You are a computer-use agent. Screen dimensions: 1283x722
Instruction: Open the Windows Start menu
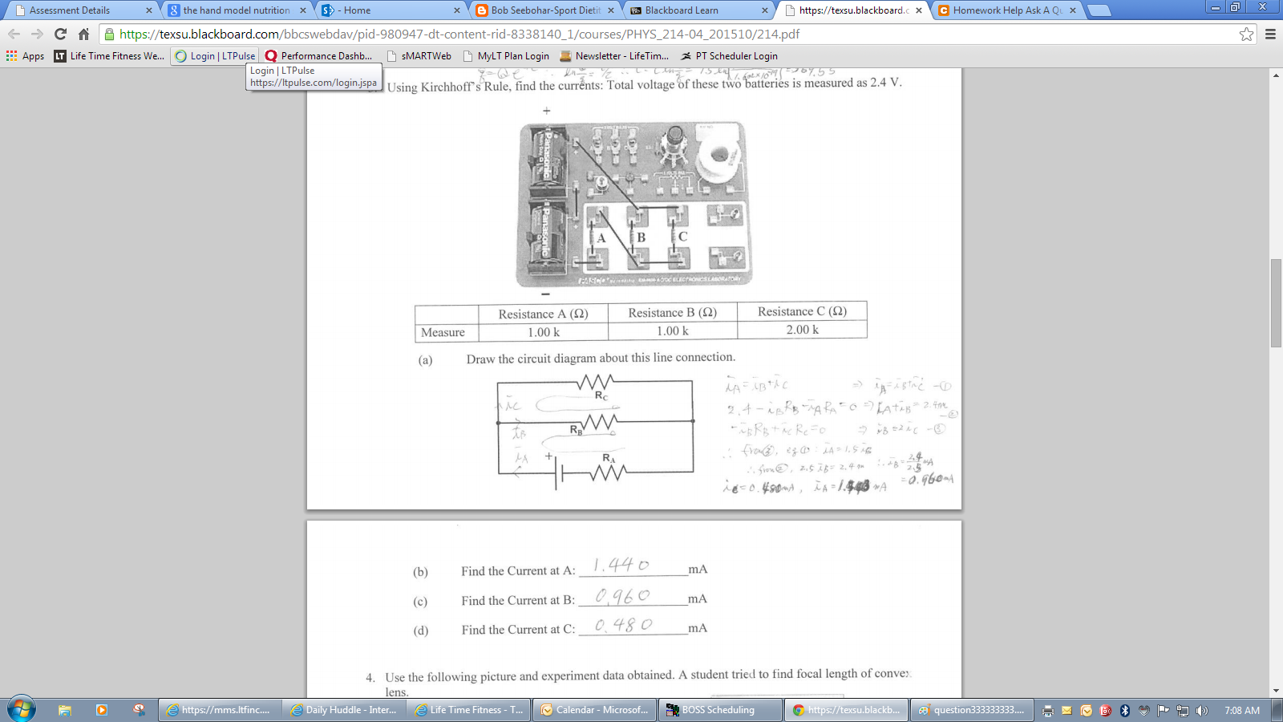click(22, 710)
